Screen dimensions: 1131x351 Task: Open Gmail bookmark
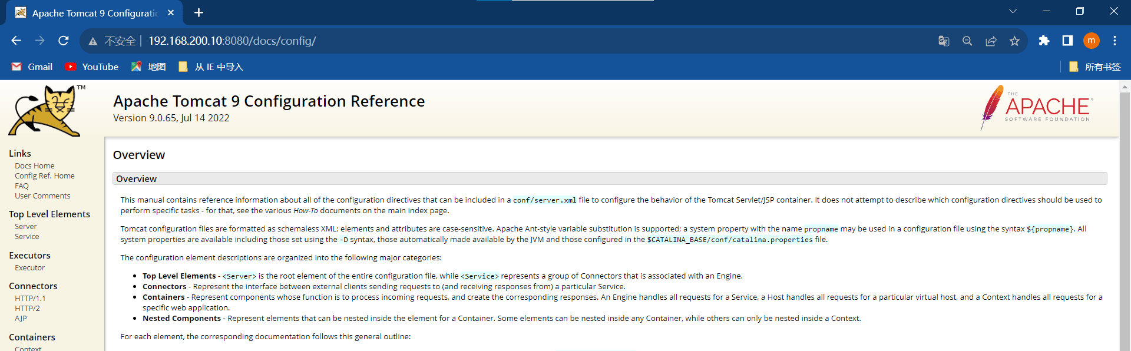tap(32, 67)
